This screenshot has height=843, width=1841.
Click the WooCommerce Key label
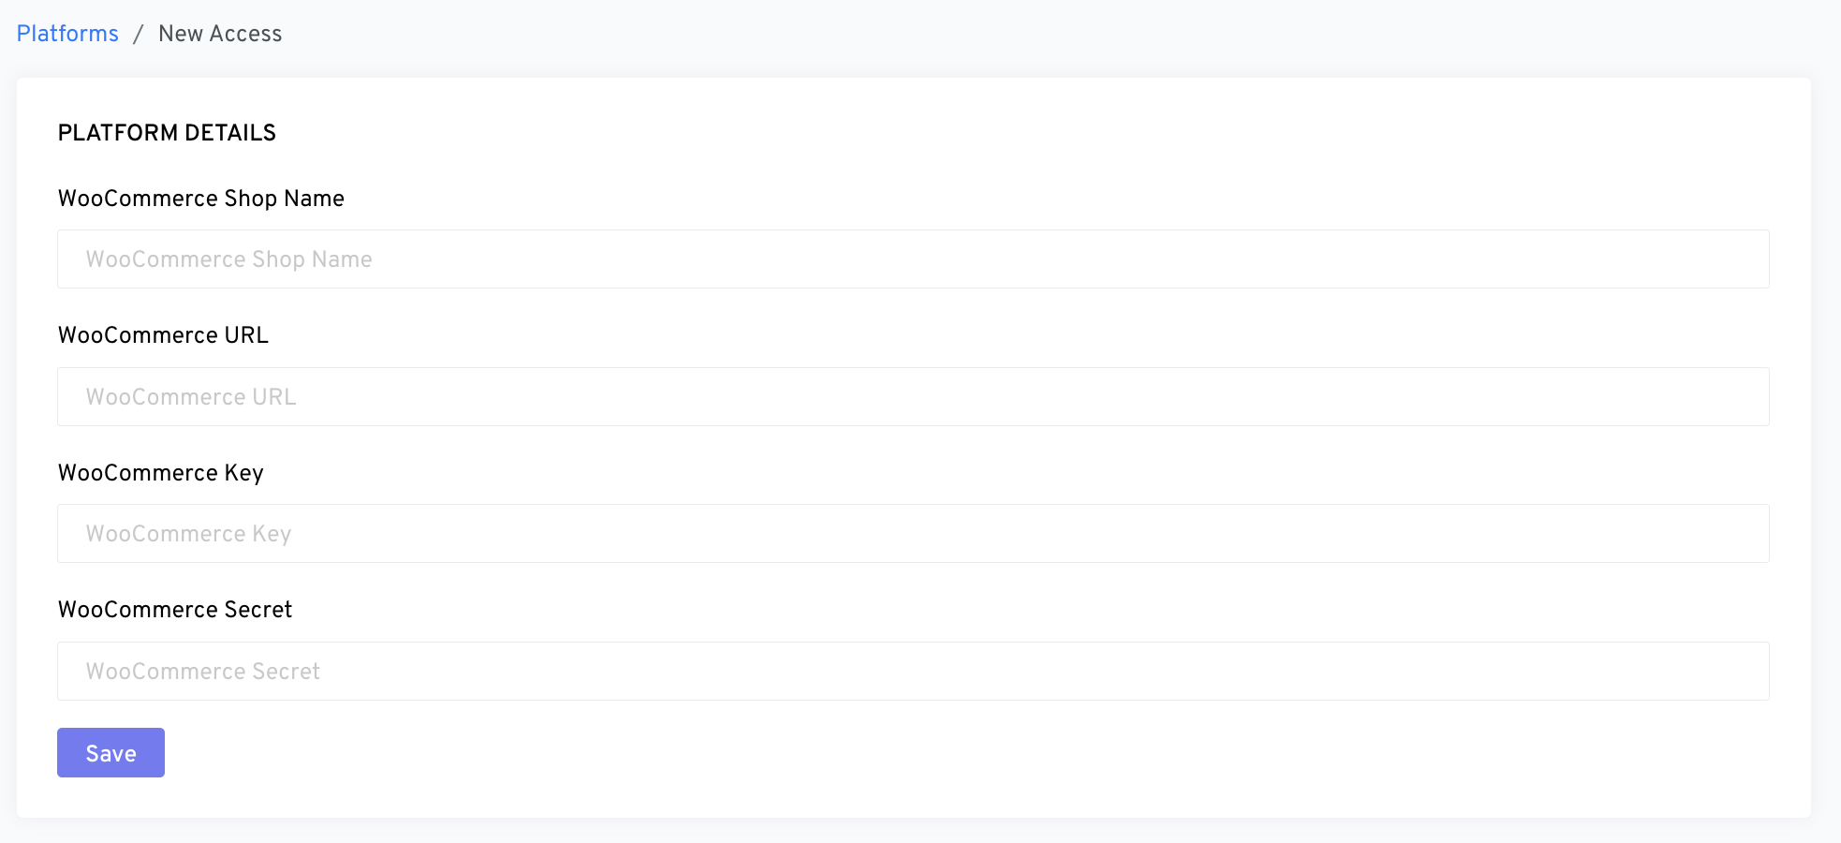point(161,473)
